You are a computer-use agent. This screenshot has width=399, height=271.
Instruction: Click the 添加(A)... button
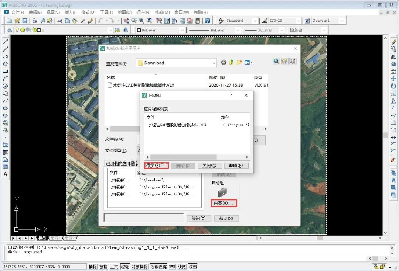pyautogui.click(x=156, y=166)
